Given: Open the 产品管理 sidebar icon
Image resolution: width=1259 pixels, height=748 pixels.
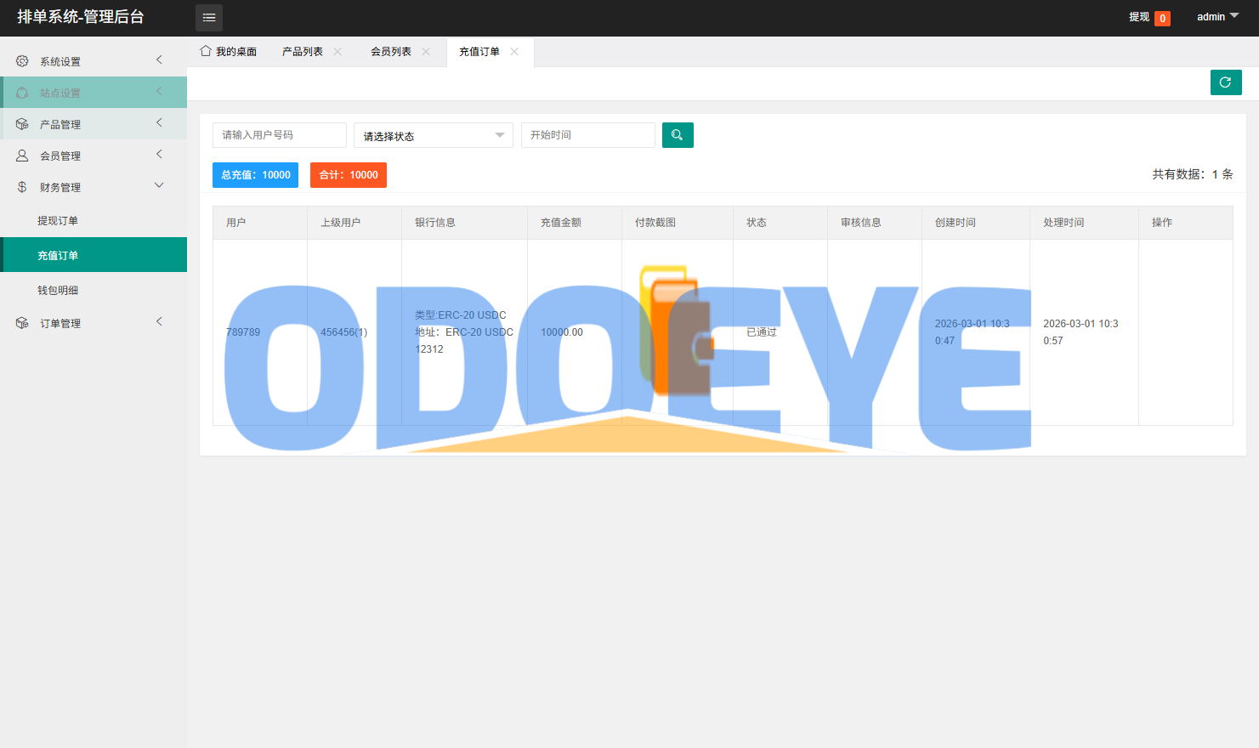Looking at the screenshot, I should click(x=21, y=123).
